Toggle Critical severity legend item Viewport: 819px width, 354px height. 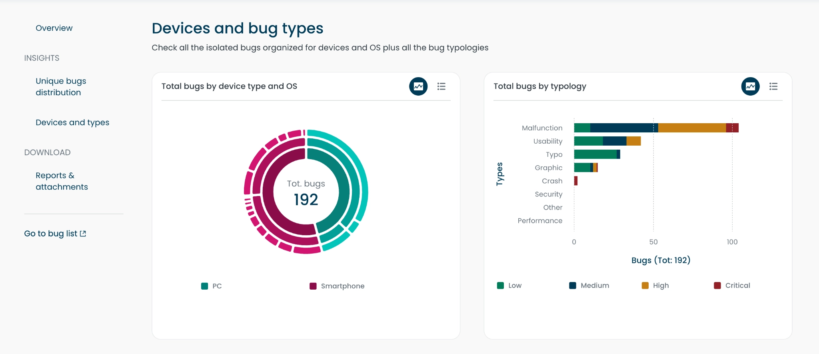tap(717, 286)
